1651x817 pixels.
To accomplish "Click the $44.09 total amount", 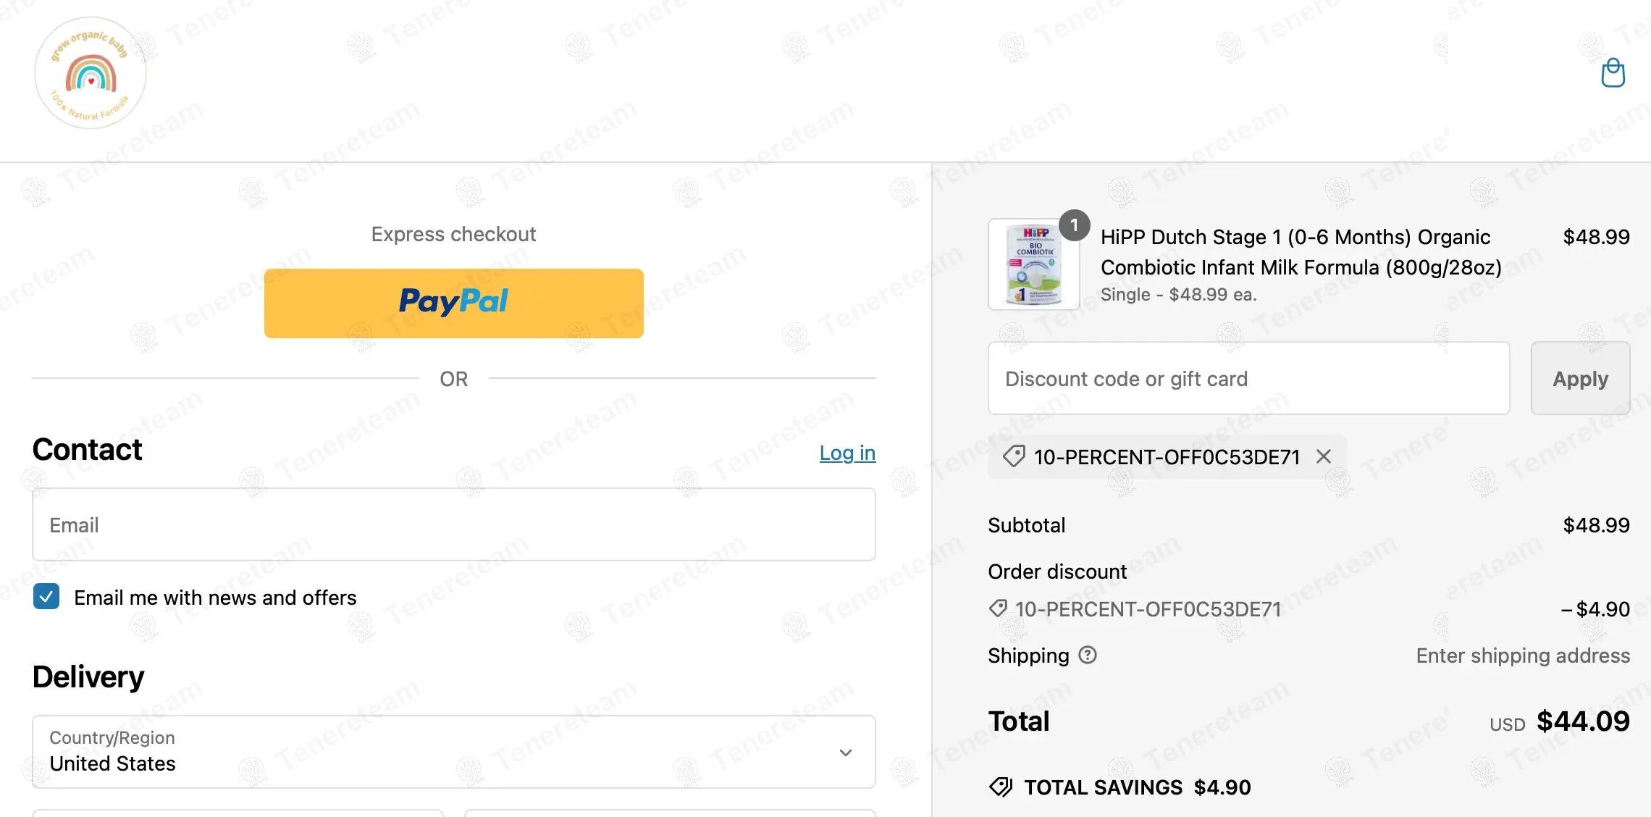I will (x=1583, y=721).
